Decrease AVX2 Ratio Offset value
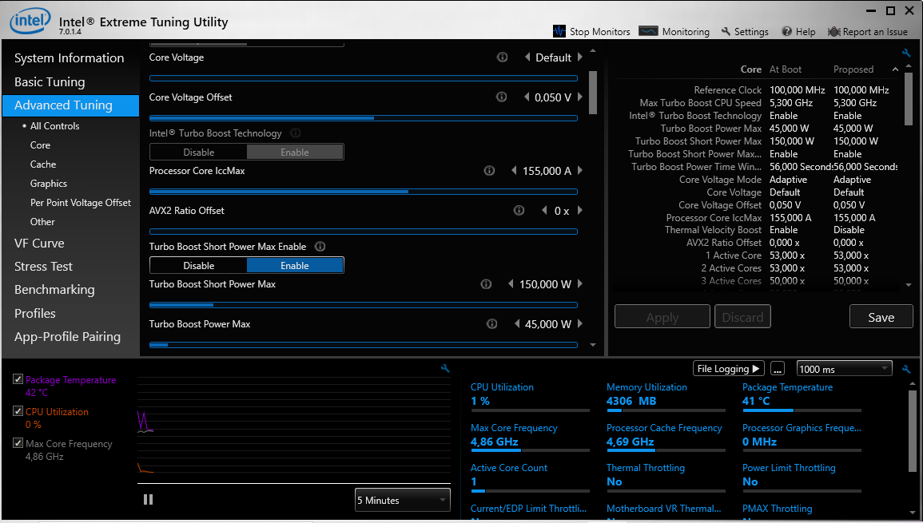 pyautogui.click(x=544, y=211)
